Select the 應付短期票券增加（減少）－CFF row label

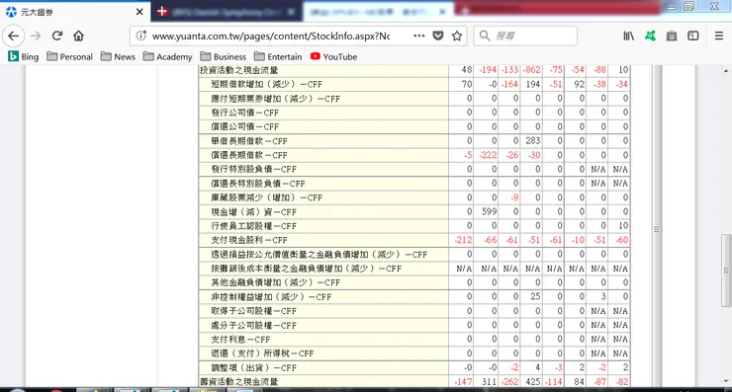pyautogui.click(x=275, y=99)
